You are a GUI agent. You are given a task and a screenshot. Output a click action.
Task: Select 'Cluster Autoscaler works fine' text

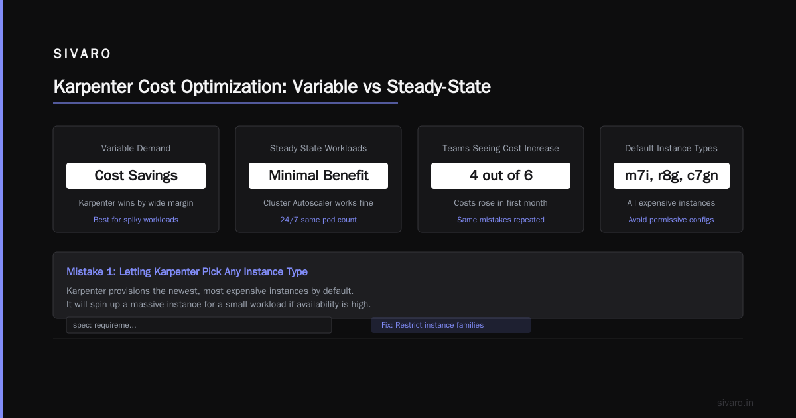tap(318, 203)
